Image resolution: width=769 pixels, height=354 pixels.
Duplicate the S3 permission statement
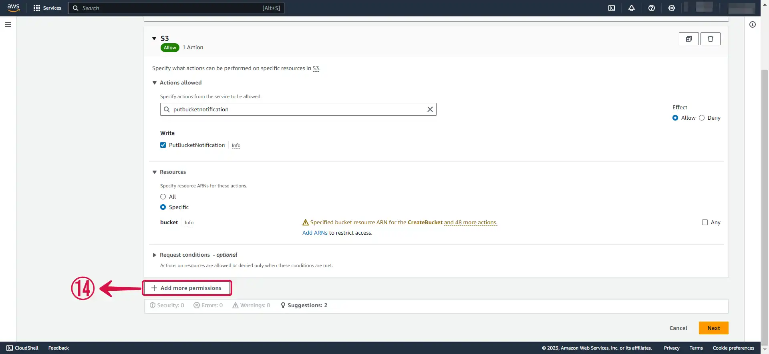[689, 39]
